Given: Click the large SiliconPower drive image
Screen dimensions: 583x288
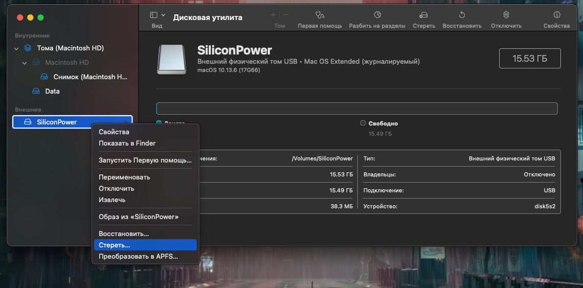Looking at the screenshot, I should 171,60.
